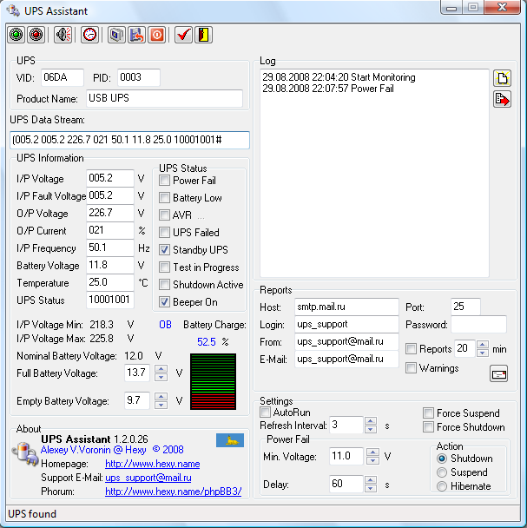Open the http://www.hexy.name homepage link
Image resolution: width=527 pixels, height=528 pixels.
pyautogui.click(x=153, y=464)
